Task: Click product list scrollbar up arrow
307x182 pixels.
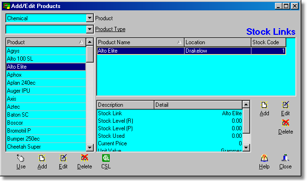Action: (x=89, y=42)
